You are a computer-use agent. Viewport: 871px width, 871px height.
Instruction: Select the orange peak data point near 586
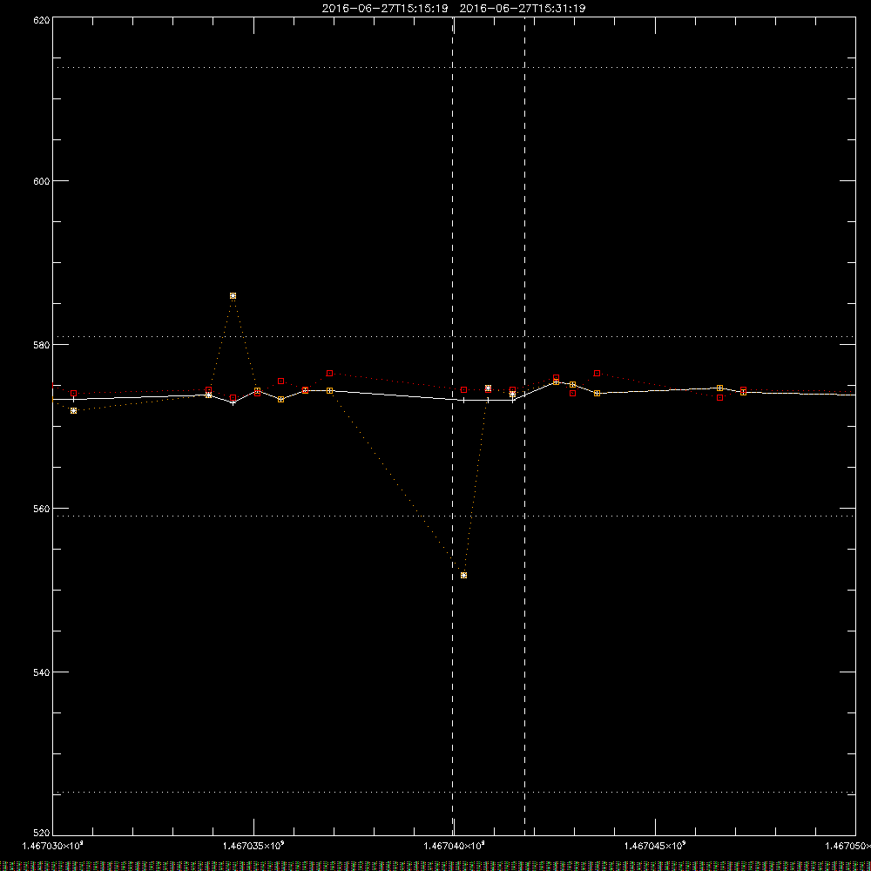click(233, 296)
